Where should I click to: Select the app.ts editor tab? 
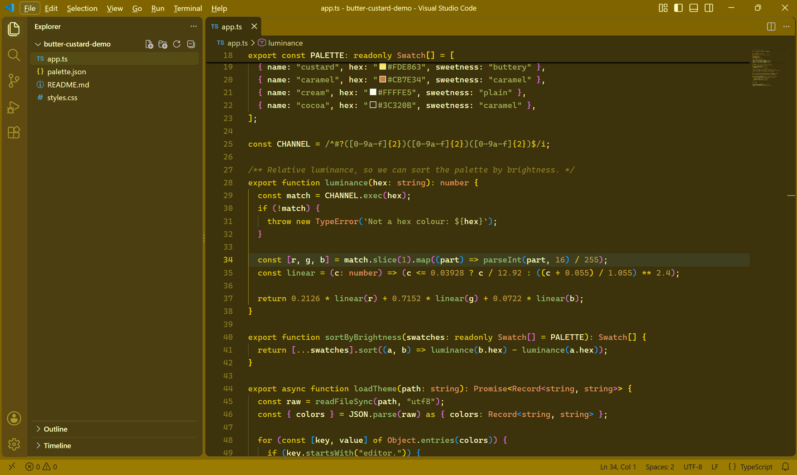coord(233,26)
